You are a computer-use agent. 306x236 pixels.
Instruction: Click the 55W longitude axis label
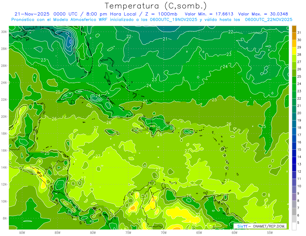tap(270, 233)
